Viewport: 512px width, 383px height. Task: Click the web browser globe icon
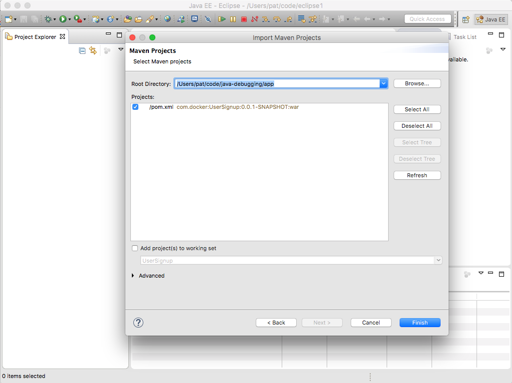[167, 19]
